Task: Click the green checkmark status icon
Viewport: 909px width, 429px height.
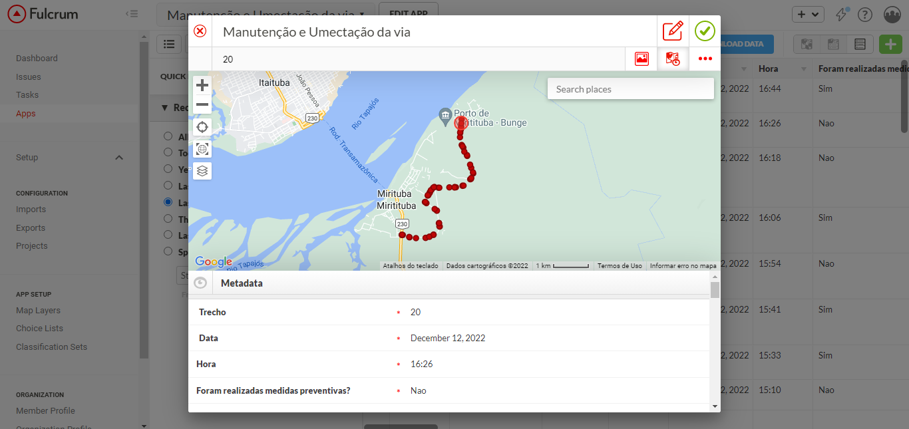Action: 705,31
